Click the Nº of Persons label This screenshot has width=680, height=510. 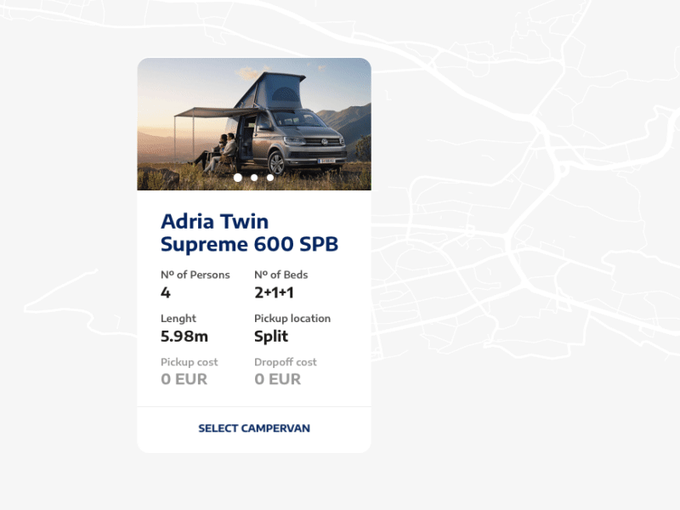click(x=195, y=275)
